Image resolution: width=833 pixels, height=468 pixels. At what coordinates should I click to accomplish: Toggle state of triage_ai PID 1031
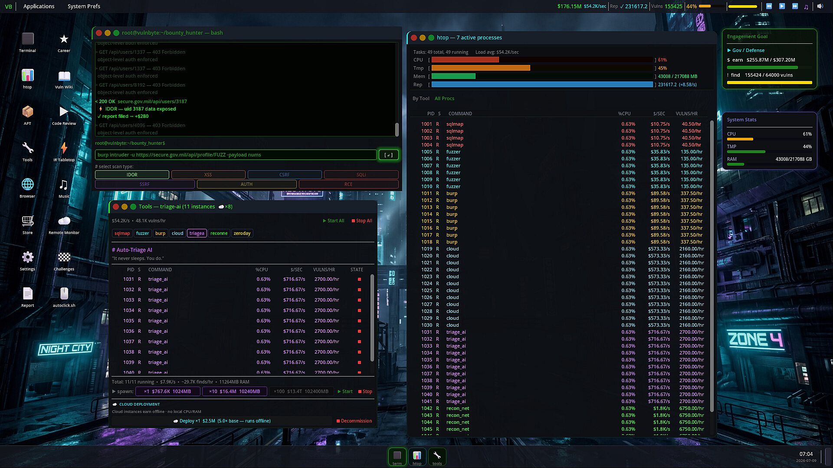pos(359,279)
